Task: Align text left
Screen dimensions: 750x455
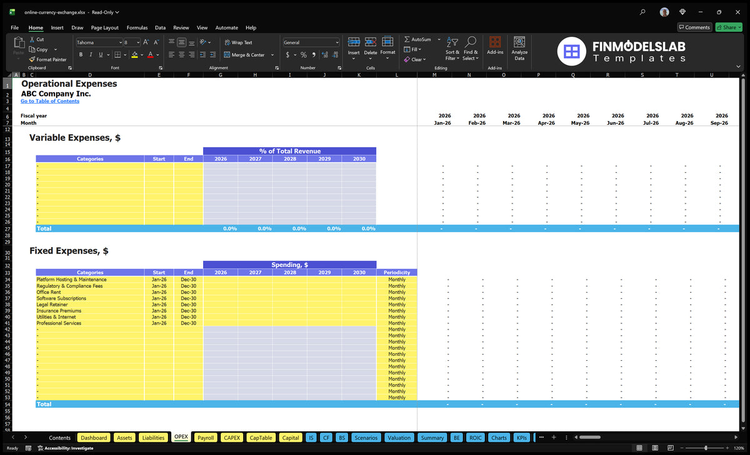Action: pos(171,55)
